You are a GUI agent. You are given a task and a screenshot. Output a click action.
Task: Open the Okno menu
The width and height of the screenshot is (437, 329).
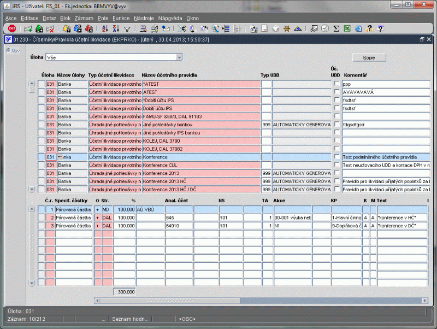point(193,19)
